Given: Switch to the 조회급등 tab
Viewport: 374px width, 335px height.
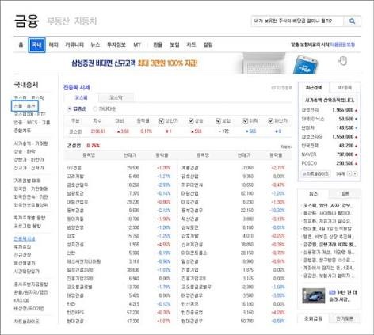Looking at the screenshot, I should (x=313, y=318).
